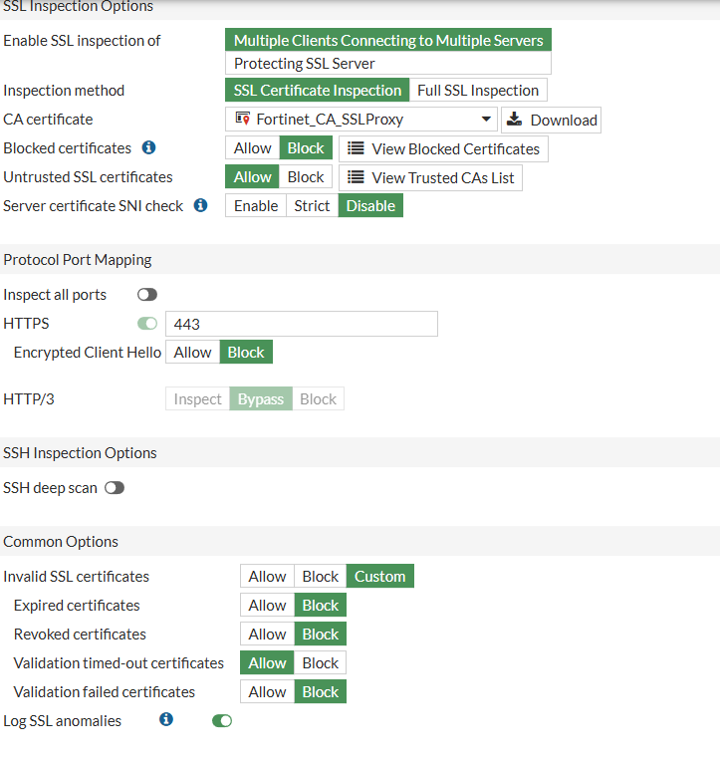Click the info icon beside Blocked certificates

point(148,147)
